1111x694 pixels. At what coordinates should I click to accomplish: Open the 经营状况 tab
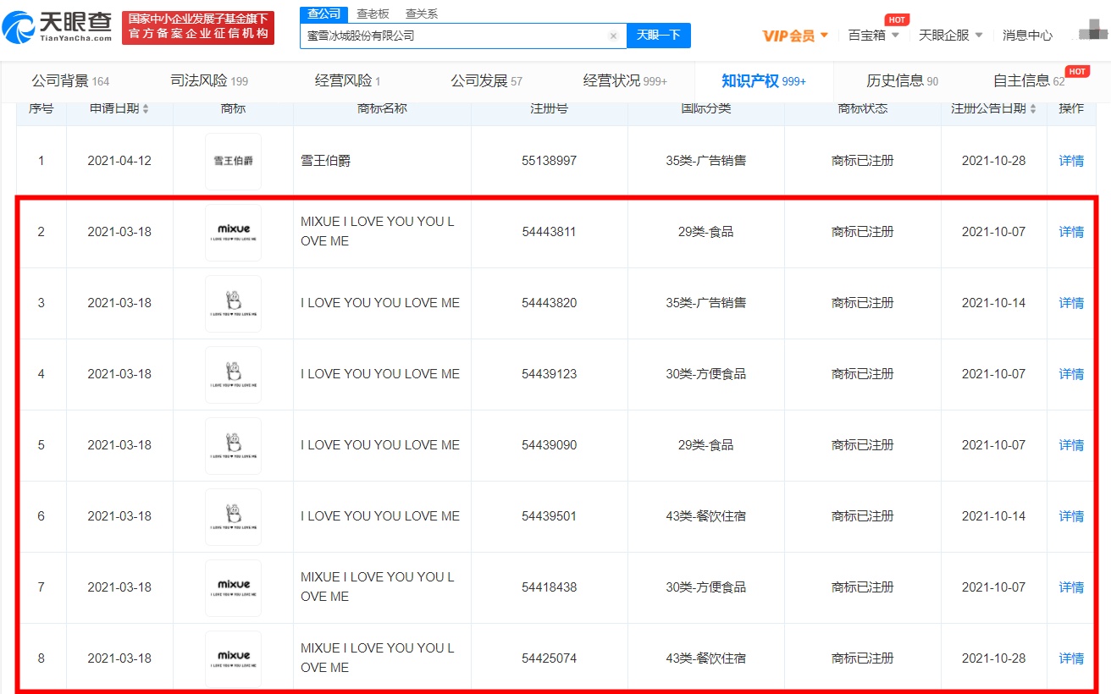click(625, 81)
